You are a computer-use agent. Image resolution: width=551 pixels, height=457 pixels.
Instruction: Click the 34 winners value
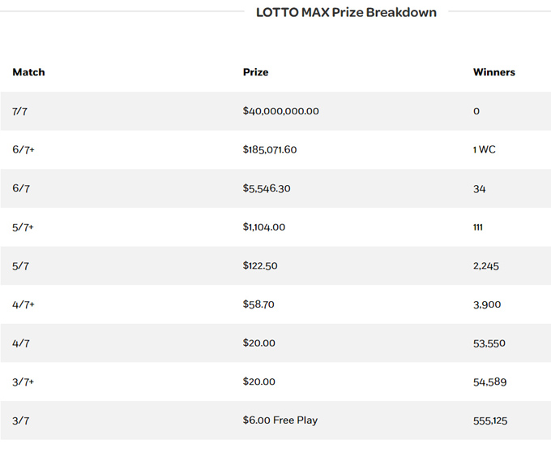click(x=480, y=189)
